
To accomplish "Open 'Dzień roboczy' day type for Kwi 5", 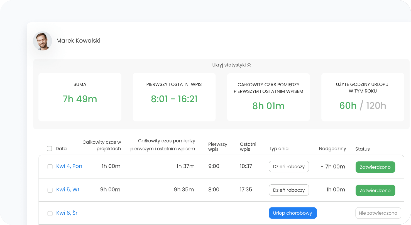I will click(289, 190).
